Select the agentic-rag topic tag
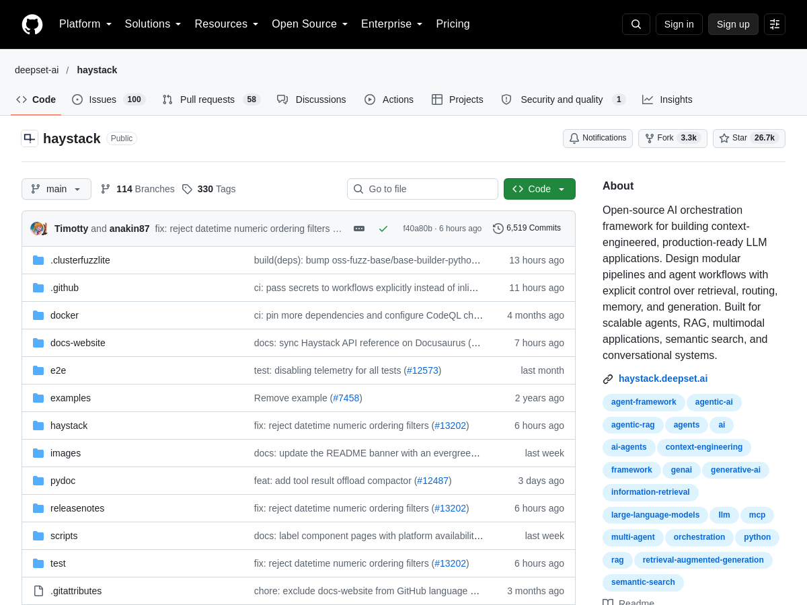This screenshot has width=807, height=605. 633,425
